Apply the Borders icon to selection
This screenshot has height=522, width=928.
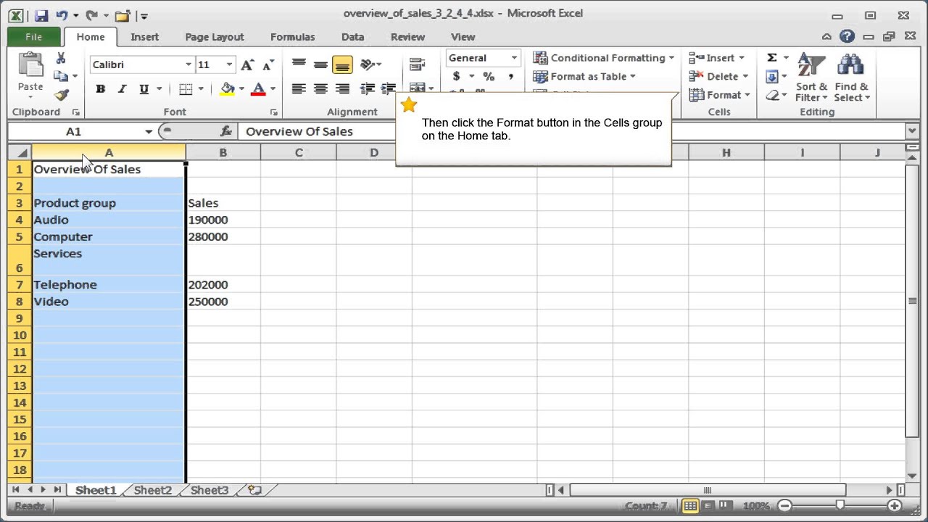coord(186,89)
